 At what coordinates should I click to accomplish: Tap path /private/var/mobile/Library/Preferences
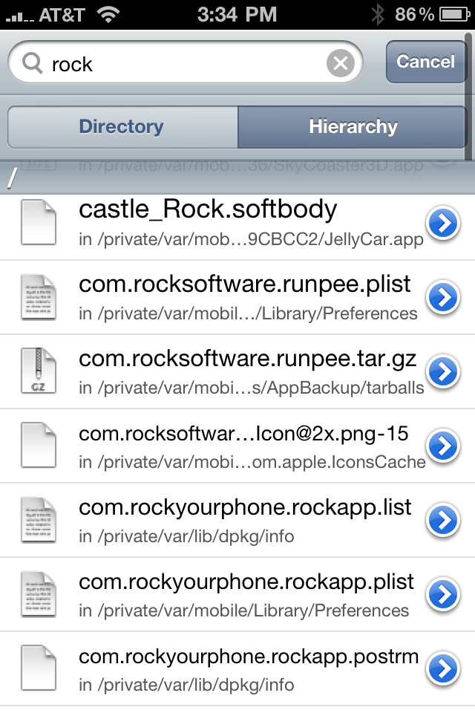click(x=244, y=611)
